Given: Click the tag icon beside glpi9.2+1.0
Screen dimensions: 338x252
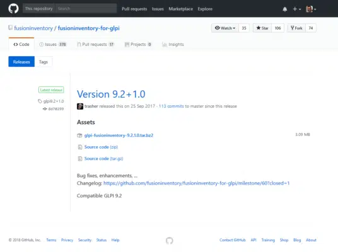Looking at the screenshot, I should pos(40,101).
